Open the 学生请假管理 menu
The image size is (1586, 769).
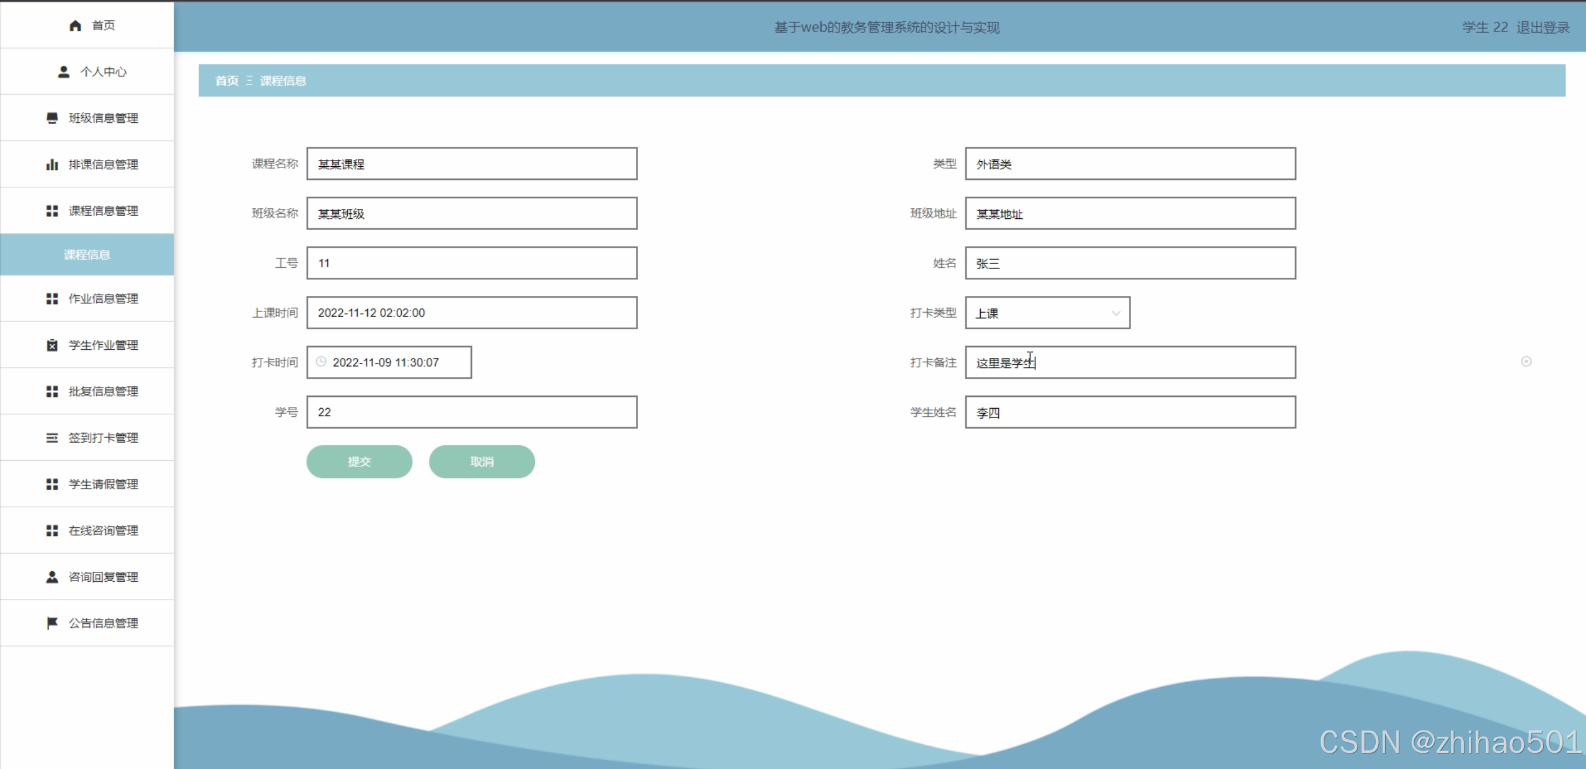(x=102, y=484)
